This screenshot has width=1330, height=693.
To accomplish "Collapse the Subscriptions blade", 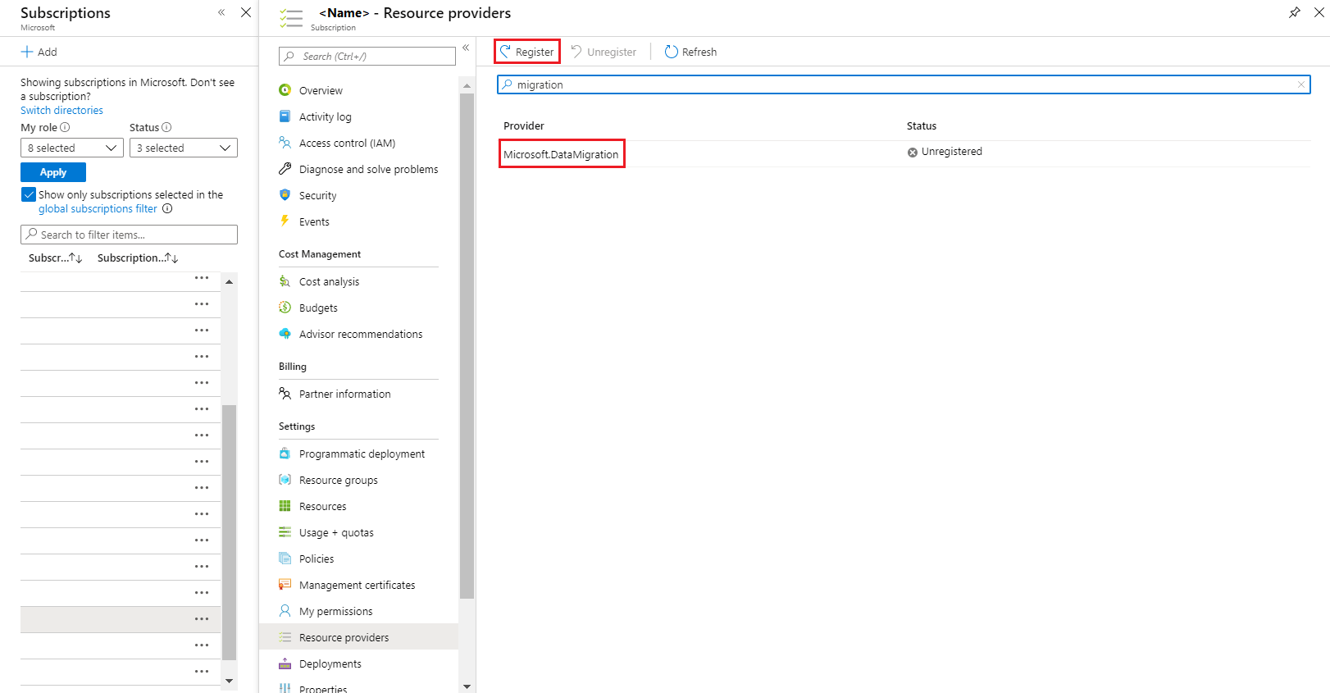I will (221, 12).
